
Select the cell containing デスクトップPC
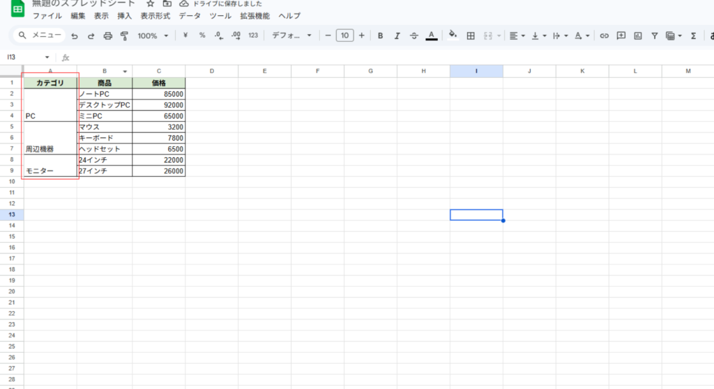[105, 105]
